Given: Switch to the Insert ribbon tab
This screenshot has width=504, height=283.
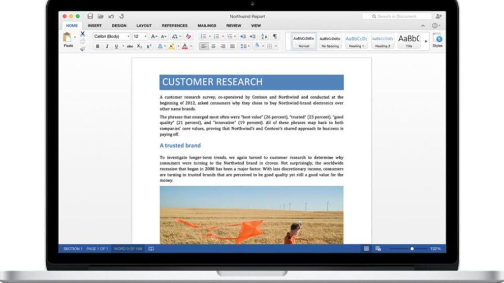Looking at the screenshot, I should (94, 26).
